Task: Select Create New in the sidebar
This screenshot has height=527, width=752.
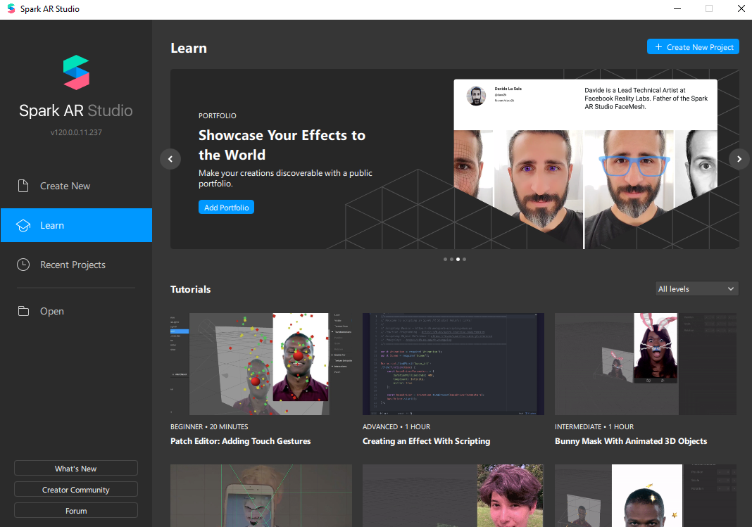Action: (x=65, y=186)
